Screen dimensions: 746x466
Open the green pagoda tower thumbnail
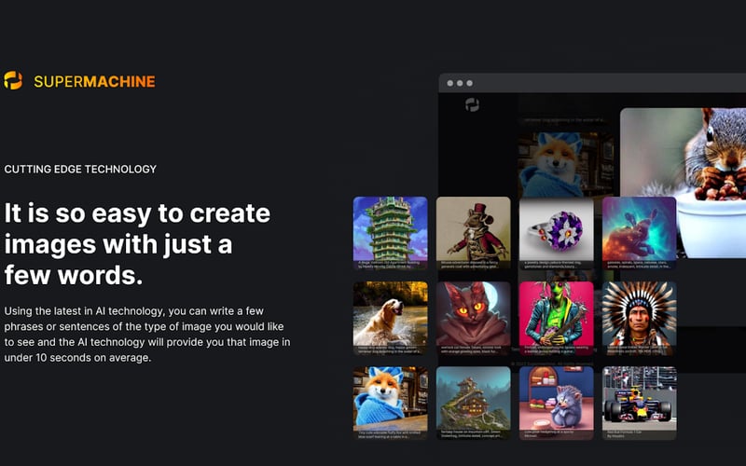[x=390, y=233]
